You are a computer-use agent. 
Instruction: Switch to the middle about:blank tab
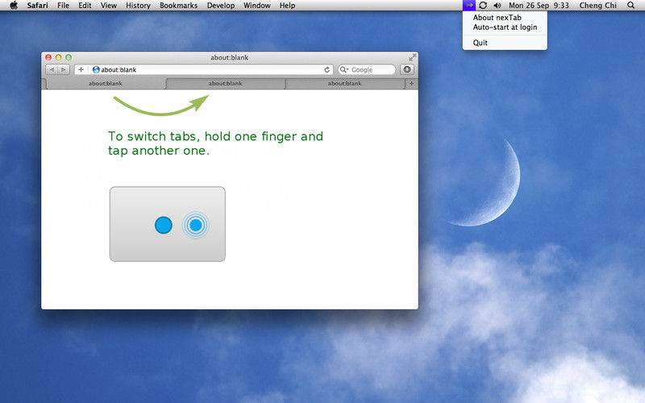[225, 84]
